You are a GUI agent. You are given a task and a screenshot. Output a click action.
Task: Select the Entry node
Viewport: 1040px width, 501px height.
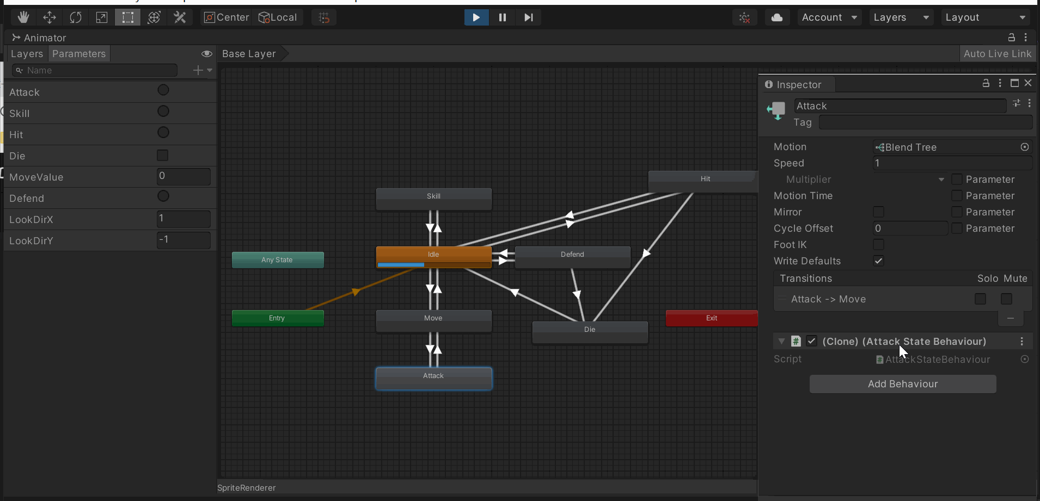point(278,318)
